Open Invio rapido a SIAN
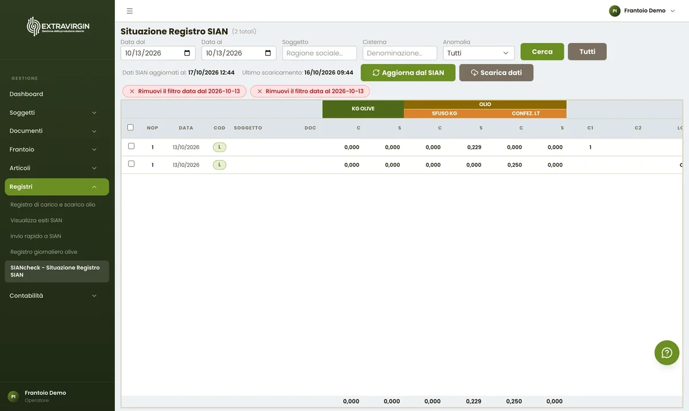 pyautogui.click(x=36, y=236)
